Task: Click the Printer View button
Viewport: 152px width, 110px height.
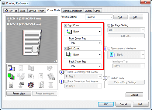Action: click(19, 94)
